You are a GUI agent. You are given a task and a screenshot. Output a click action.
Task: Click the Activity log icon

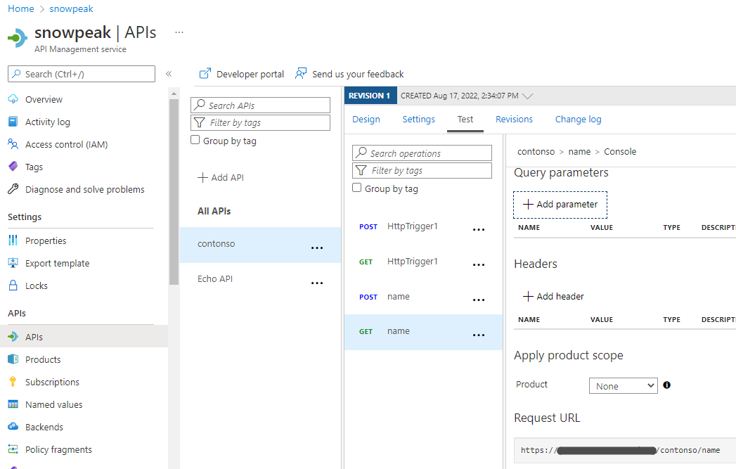tap(13, 122)
